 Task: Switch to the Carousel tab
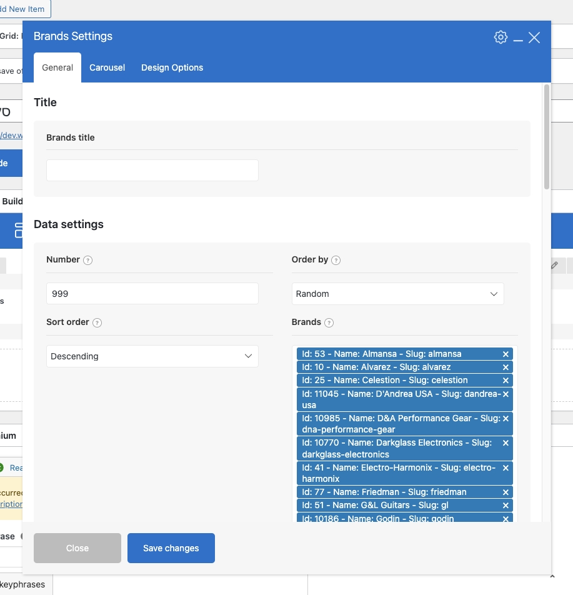107,67
